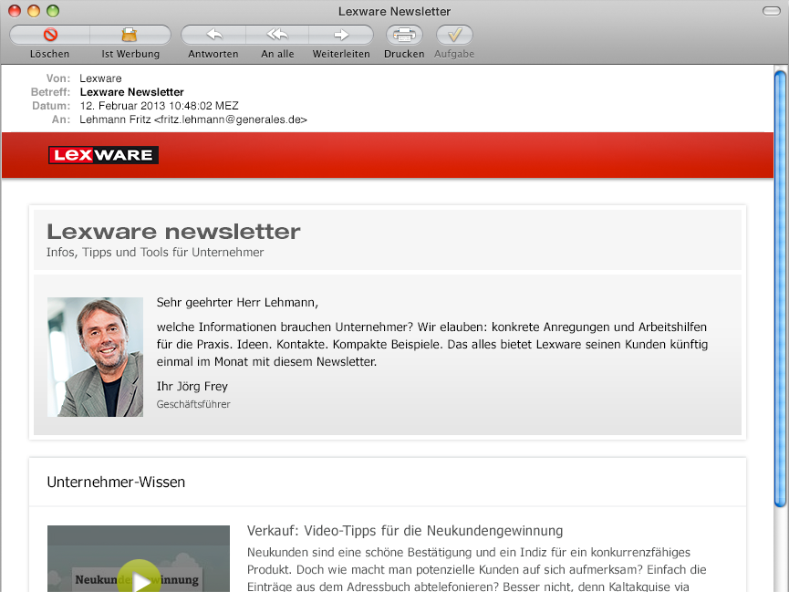The width and height of the screenshot is (789, 592).
Task: Click the Lexware newsletter headline
Action: [x=173, y=232]
